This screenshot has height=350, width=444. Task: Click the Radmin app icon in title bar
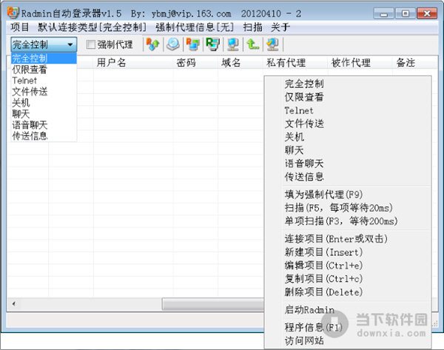tap(13, 13)
